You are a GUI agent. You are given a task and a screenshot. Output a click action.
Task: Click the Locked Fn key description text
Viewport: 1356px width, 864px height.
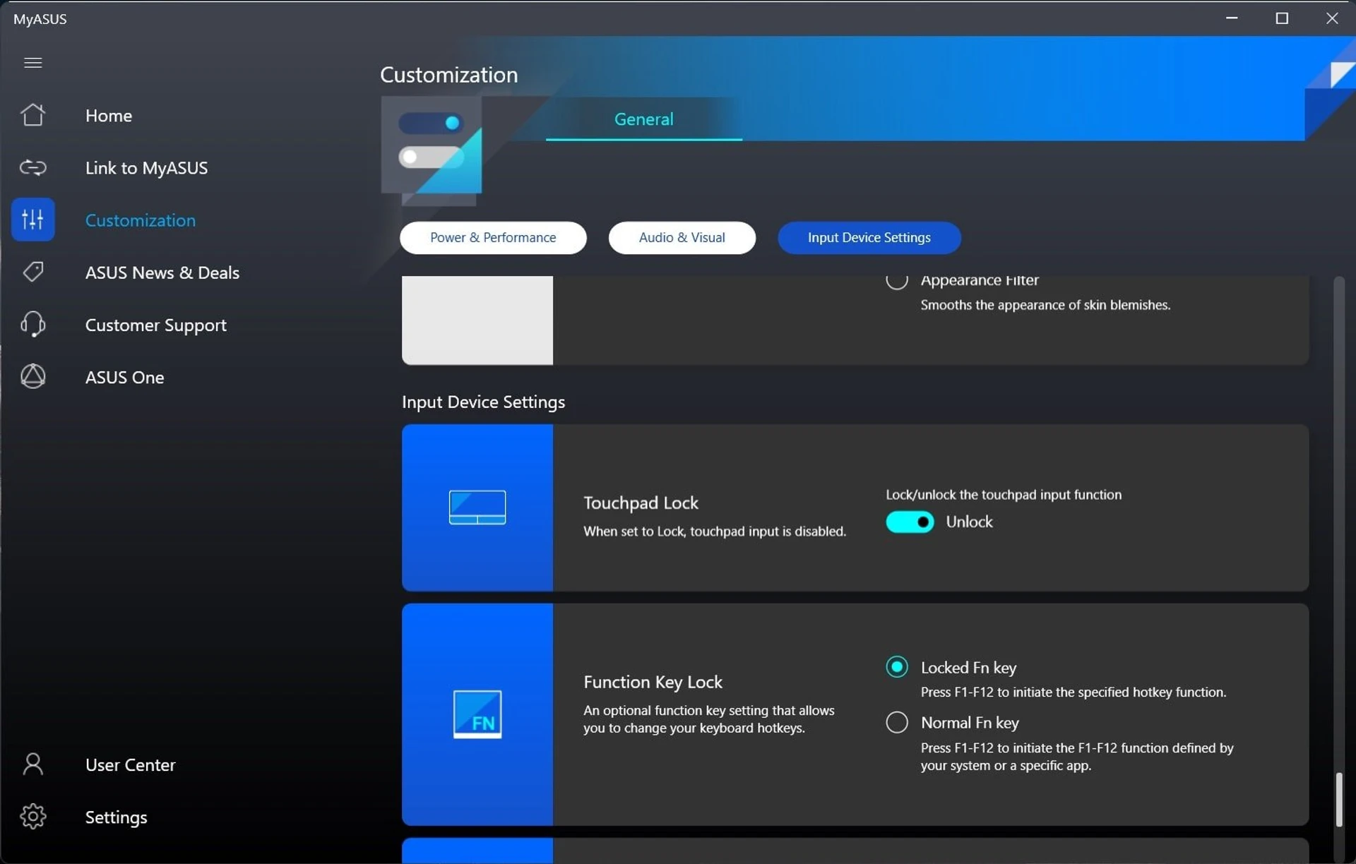pos(1073,692)
